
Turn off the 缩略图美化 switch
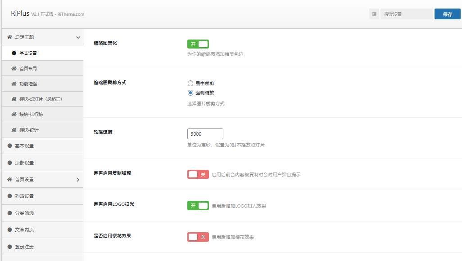tap(198, 44)
